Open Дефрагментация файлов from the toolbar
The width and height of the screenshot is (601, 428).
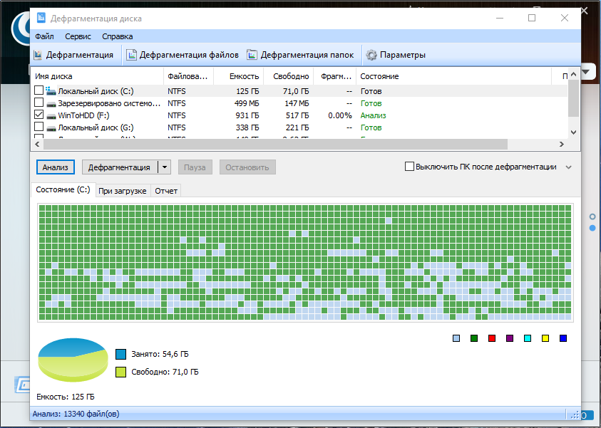[131, 55]
